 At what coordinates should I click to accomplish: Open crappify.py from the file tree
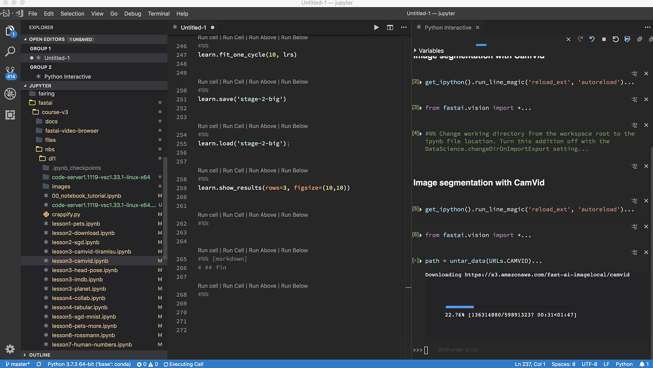pyautogui.click(x=66, y=214)
